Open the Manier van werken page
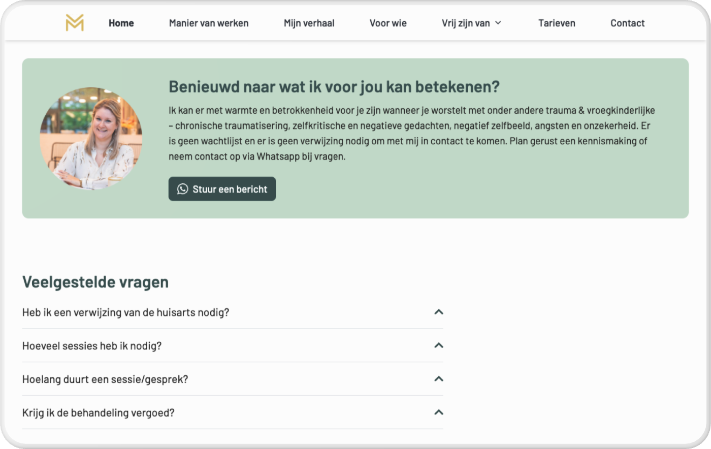The image size is (711, 449). 209,23
